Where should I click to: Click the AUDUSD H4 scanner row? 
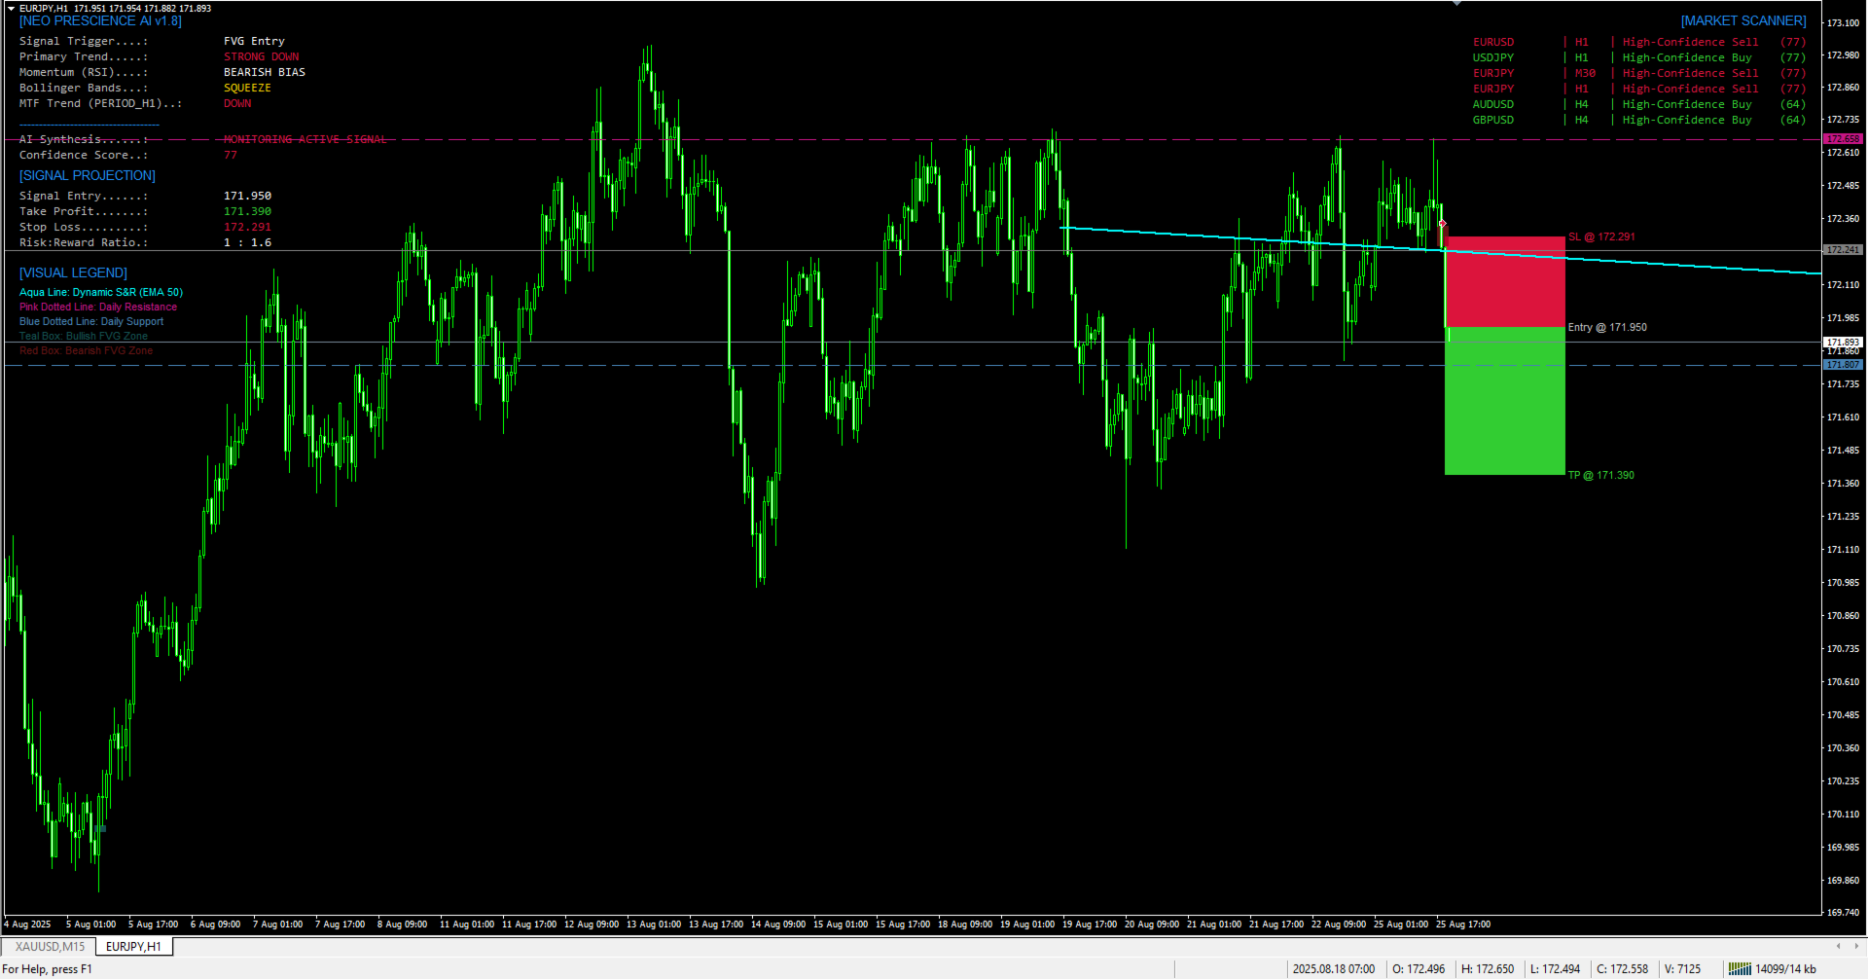click(x=1638, y=104)
